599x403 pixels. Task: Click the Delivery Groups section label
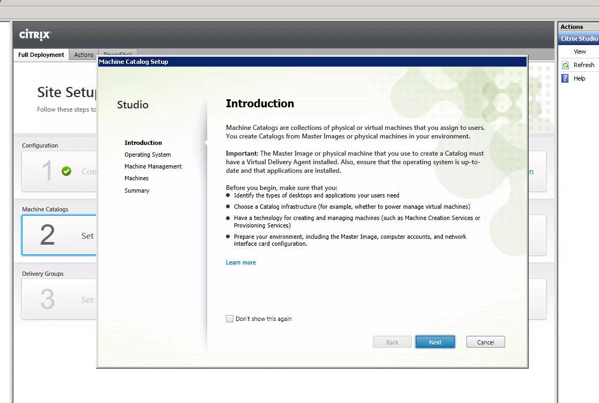43,274
